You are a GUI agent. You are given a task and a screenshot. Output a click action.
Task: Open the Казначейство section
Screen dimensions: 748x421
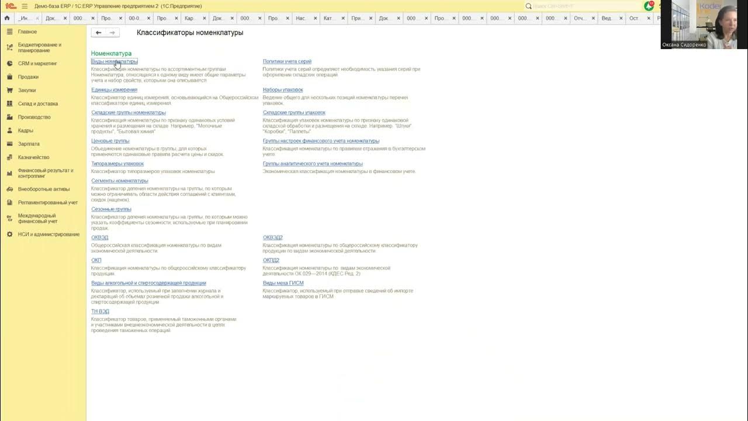(x=33, y=157)
